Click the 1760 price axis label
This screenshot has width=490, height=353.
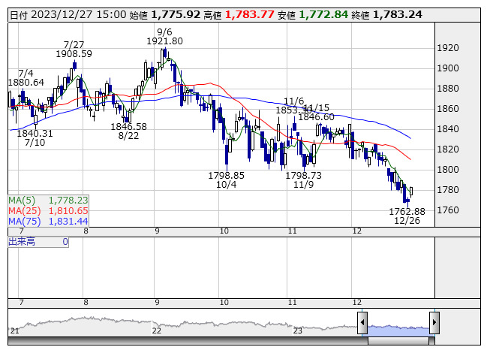[448, 210]
